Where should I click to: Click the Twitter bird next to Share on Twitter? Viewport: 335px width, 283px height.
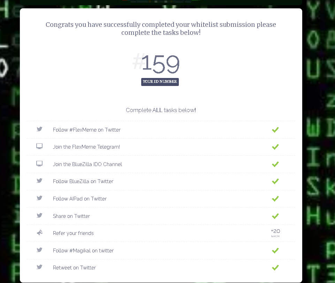[x=39, y=215]
